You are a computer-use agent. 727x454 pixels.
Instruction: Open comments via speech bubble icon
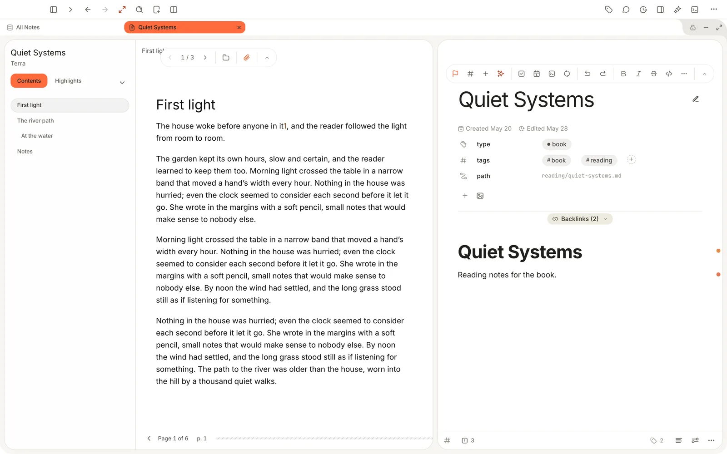pos(626,10)
